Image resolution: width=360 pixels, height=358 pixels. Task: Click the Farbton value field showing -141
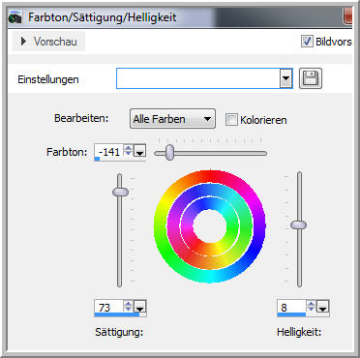click(x=109, y=151)
